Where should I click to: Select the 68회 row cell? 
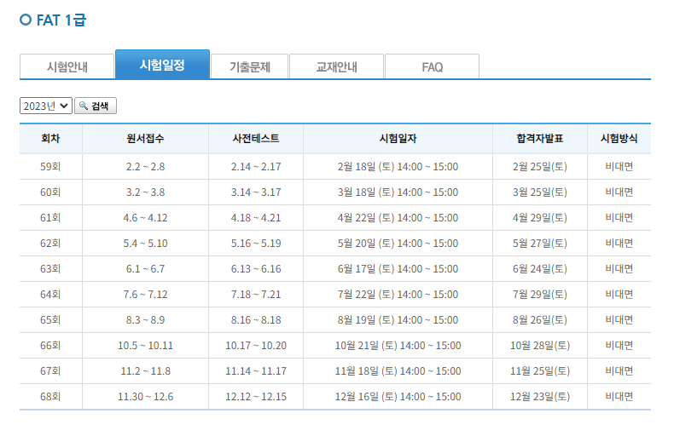[50, 396]
